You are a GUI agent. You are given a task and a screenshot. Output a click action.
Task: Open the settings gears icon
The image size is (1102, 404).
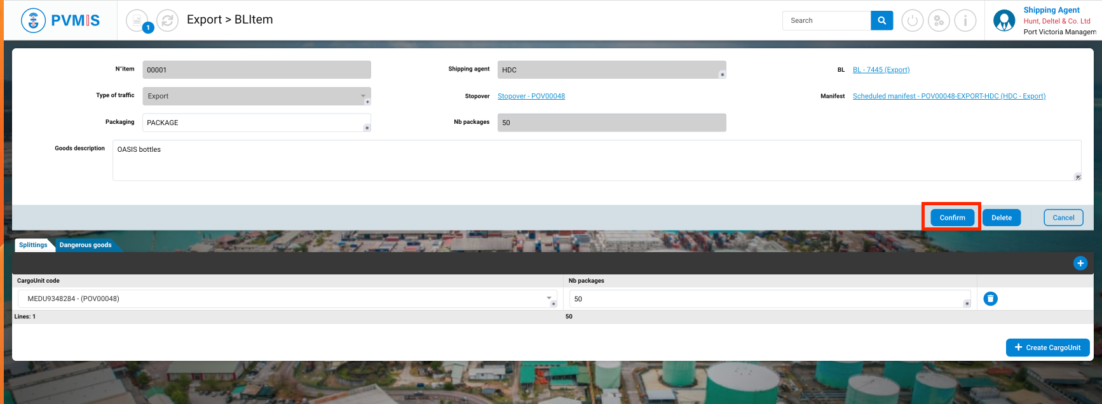(x=939, y=21)
